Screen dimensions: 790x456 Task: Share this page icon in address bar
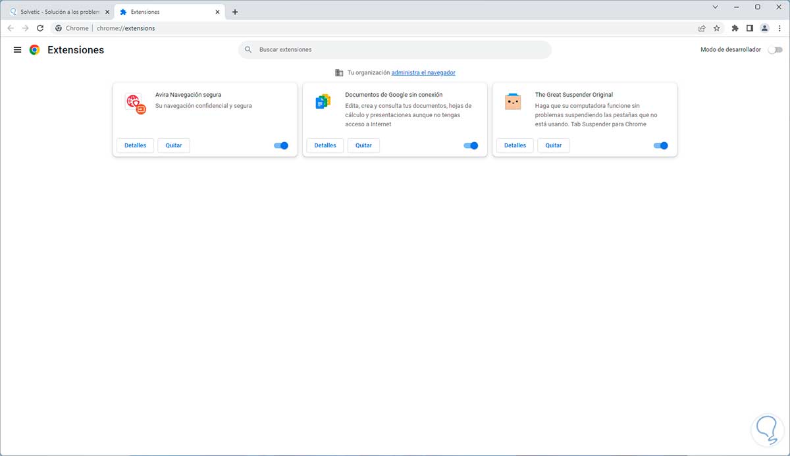(x=702, y=28)
